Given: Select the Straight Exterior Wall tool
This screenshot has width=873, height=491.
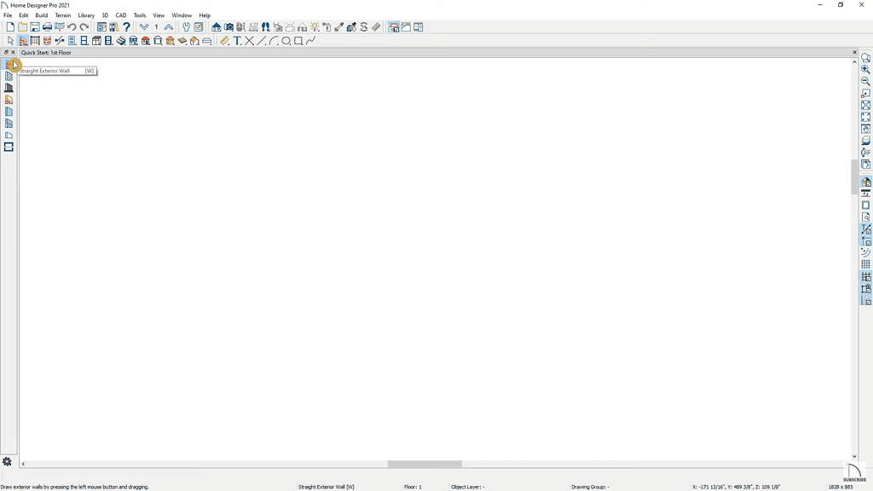Looking at the screenshot, I should point(9,65).
